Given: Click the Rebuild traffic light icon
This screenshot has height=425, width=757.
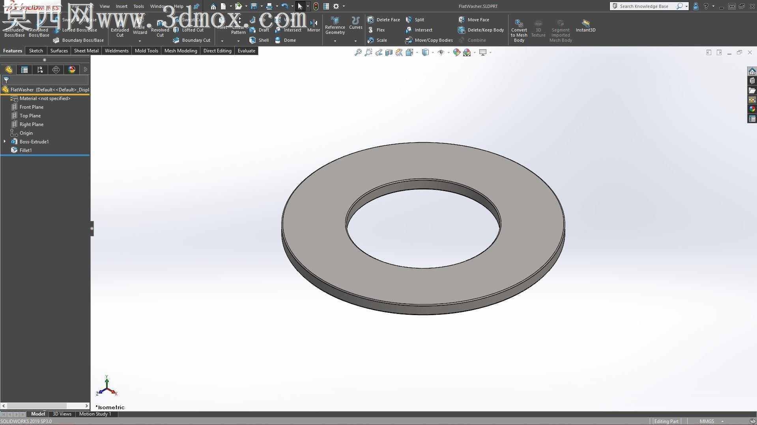Looking at the screenshot, I should [x=316, y=6].
